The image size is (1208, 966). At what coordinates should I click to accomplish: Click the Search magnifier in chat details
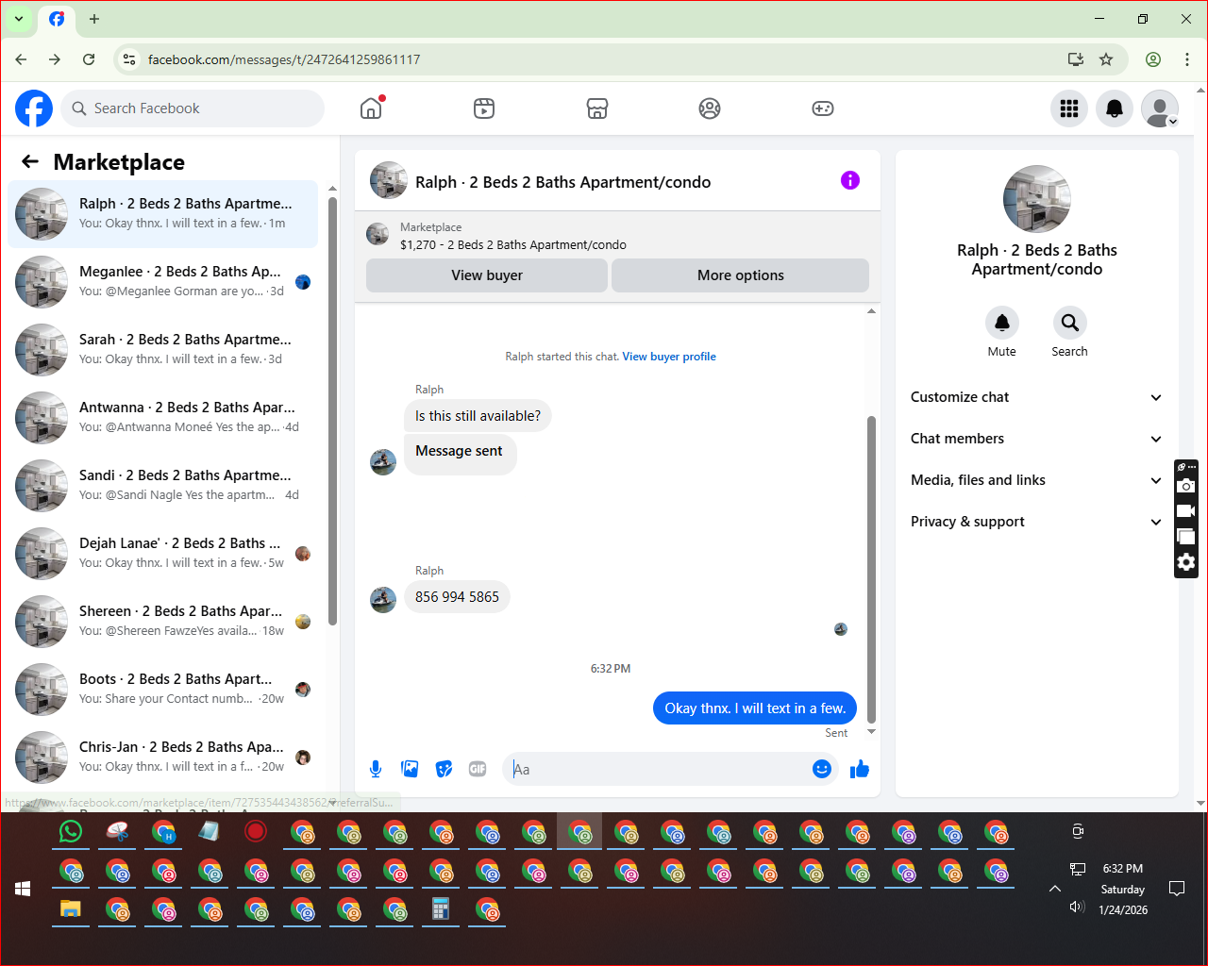[1070, 323]
